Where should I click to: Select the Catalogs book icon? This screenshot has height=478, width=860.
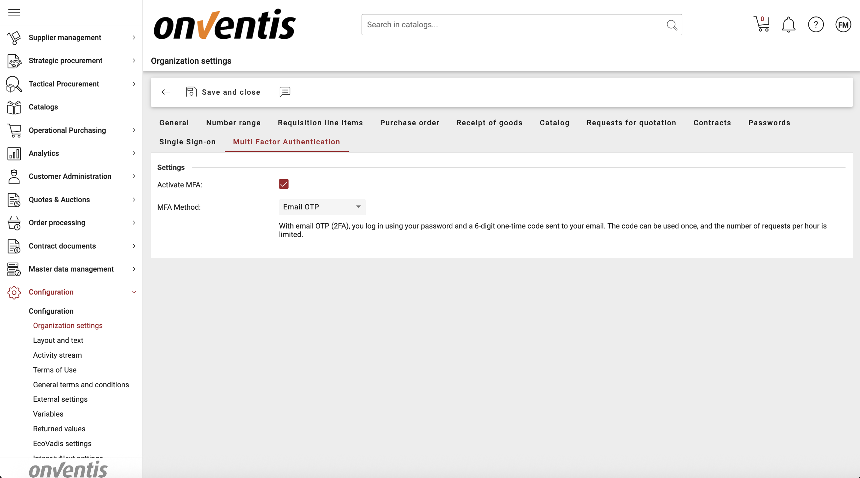tap(14, 107)
